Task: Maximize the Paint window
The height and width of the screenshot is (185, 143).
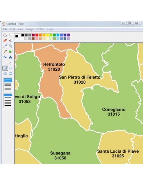Action: pyautogui.click(x=129, y=23)
